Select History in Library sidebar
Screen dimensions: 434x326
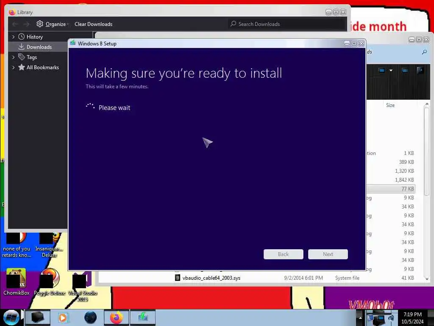tap(35, 37)
